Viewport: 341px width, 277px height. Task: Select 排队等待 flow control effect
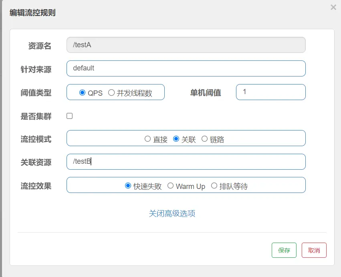point(214,186)
